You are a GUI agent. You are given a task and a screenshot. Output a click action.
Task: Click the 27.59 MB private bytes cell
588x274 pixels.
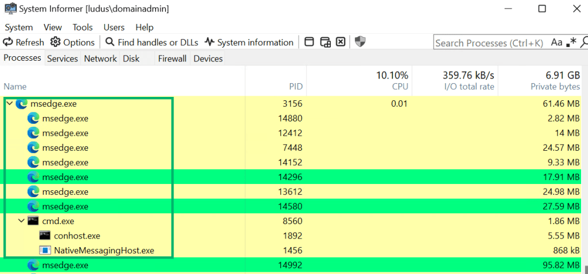(x=560, y=206)
